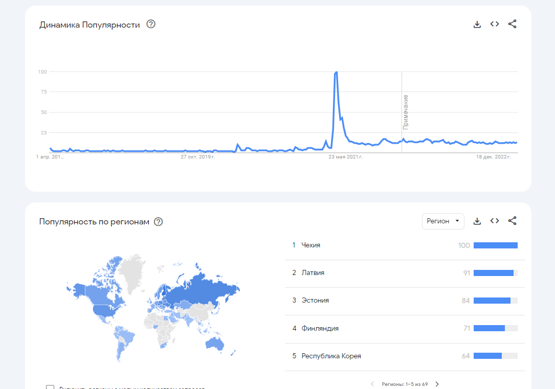This screenshot has width=555, height=389.
Task: Open embed code for the regions card
Action: point(495,221)
